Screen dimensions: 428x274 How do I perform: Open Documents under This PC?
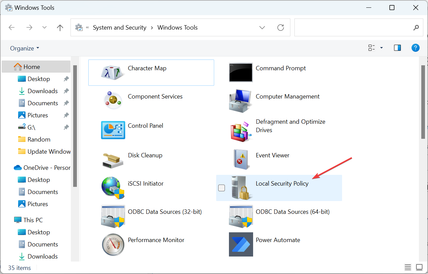[43, 244]
